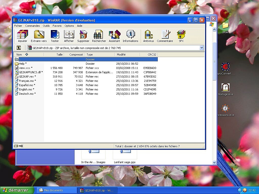Click the Supprimer toolbar icon
Viewport: 259px width, 194px height.
(83, 34)
